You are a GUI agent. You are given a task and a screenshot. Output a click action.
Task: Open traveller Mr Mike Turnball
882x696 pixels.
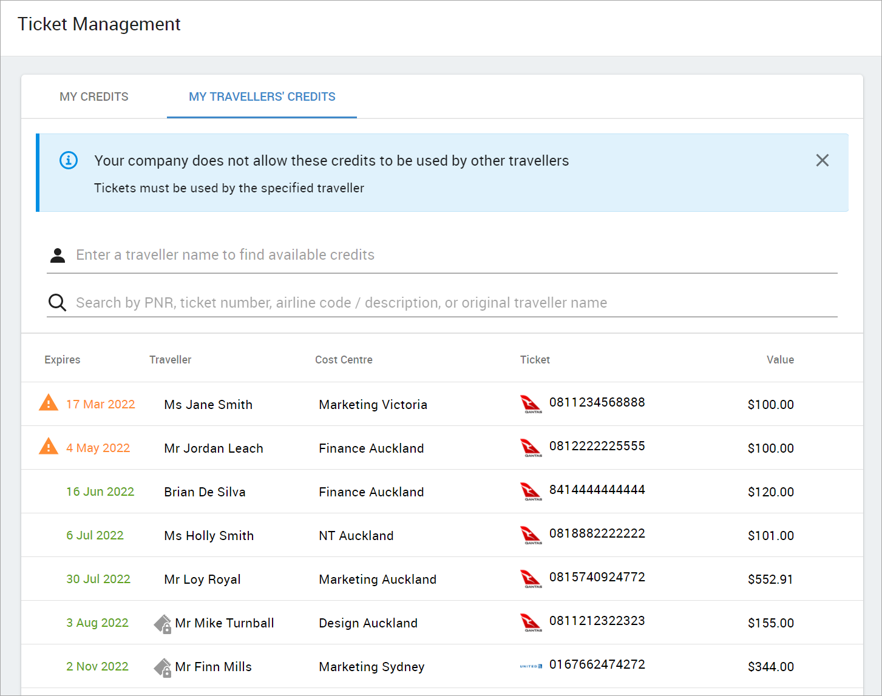(225, 623)
